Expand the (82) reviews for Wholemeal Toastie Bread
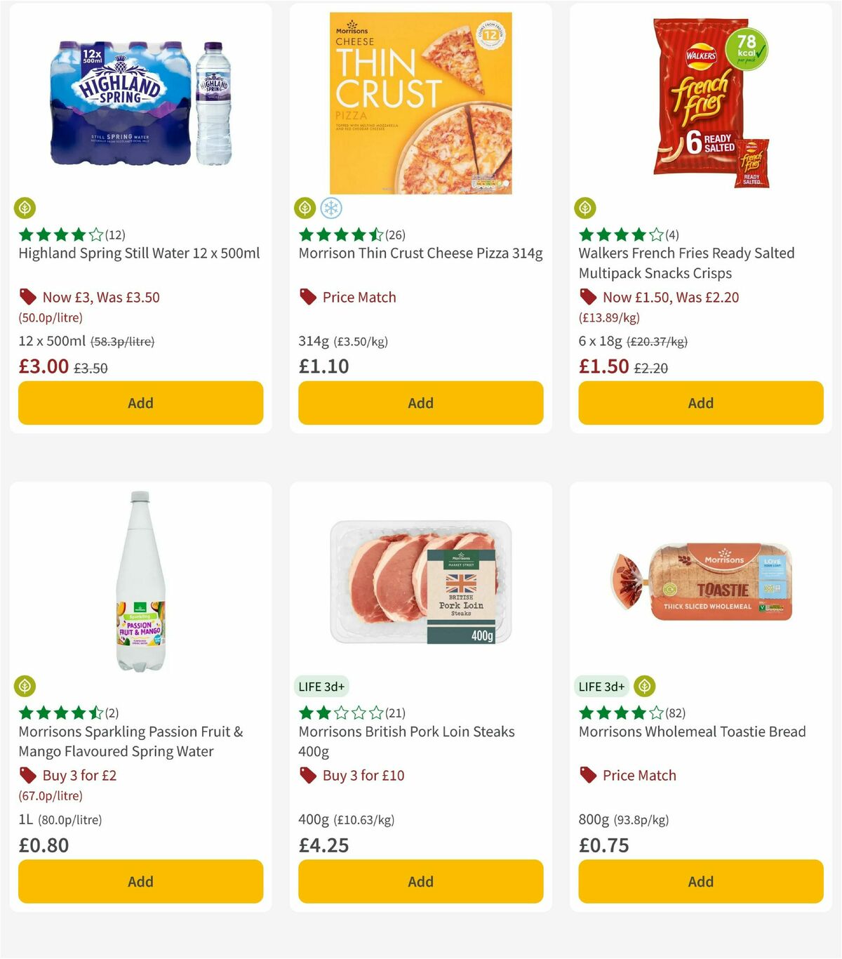This screenshot has width=842, height=959. pyautogui.click(x=674, y=713)
